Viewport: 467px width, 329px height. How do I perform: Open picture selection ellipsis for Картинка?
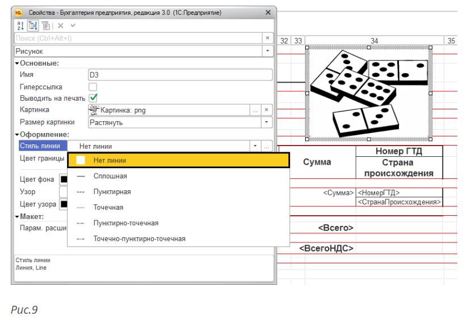(255, 110)
